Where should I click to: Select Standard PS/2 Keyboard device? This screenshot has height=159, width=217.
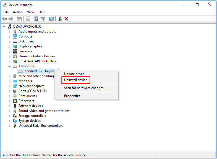[39, 71]
